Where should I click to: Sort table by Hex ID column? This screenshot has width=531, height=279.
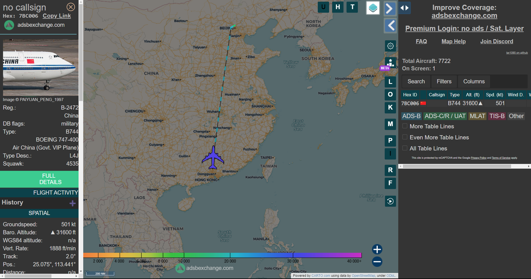[410, 95]
